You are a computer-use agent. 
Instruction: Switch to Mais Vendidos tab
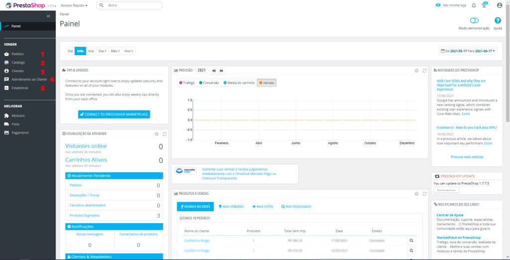231,206
